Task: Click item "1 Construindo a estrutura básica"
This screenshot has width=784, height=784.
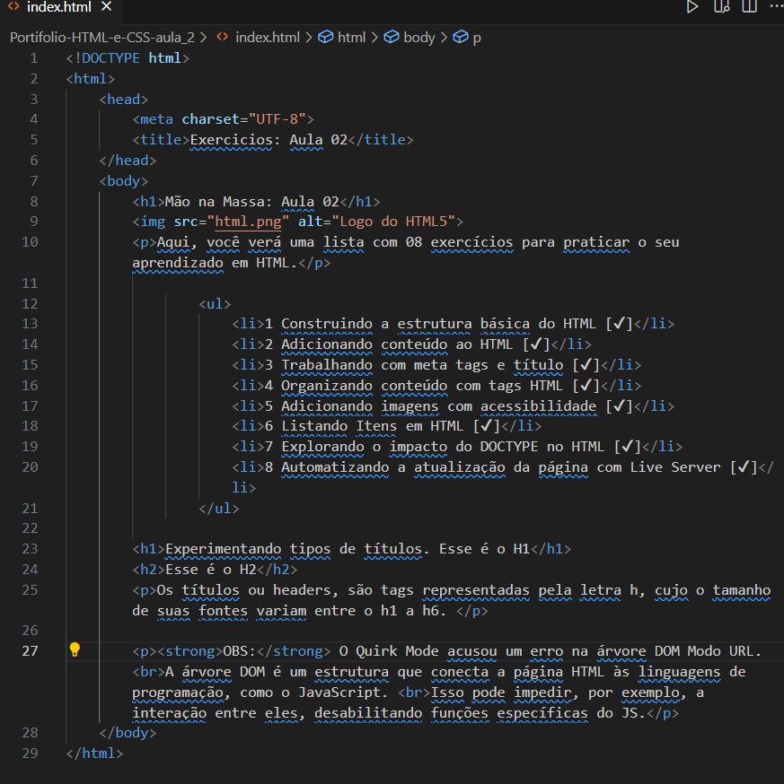Action: [x=397, y=324]
